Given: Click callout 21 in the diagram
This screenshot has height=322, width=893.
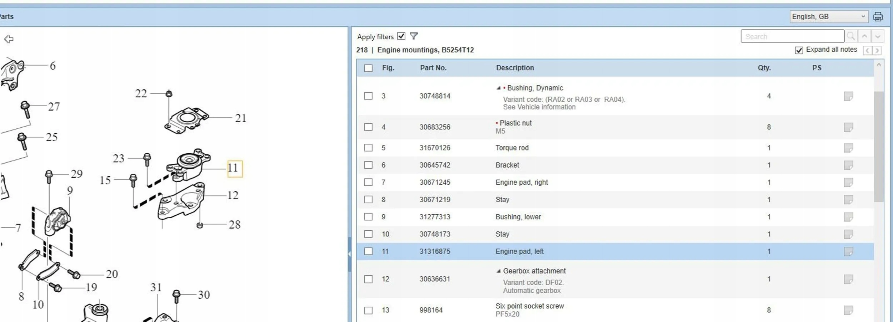Looking at the screenshot, I should [x=240, y=118].
